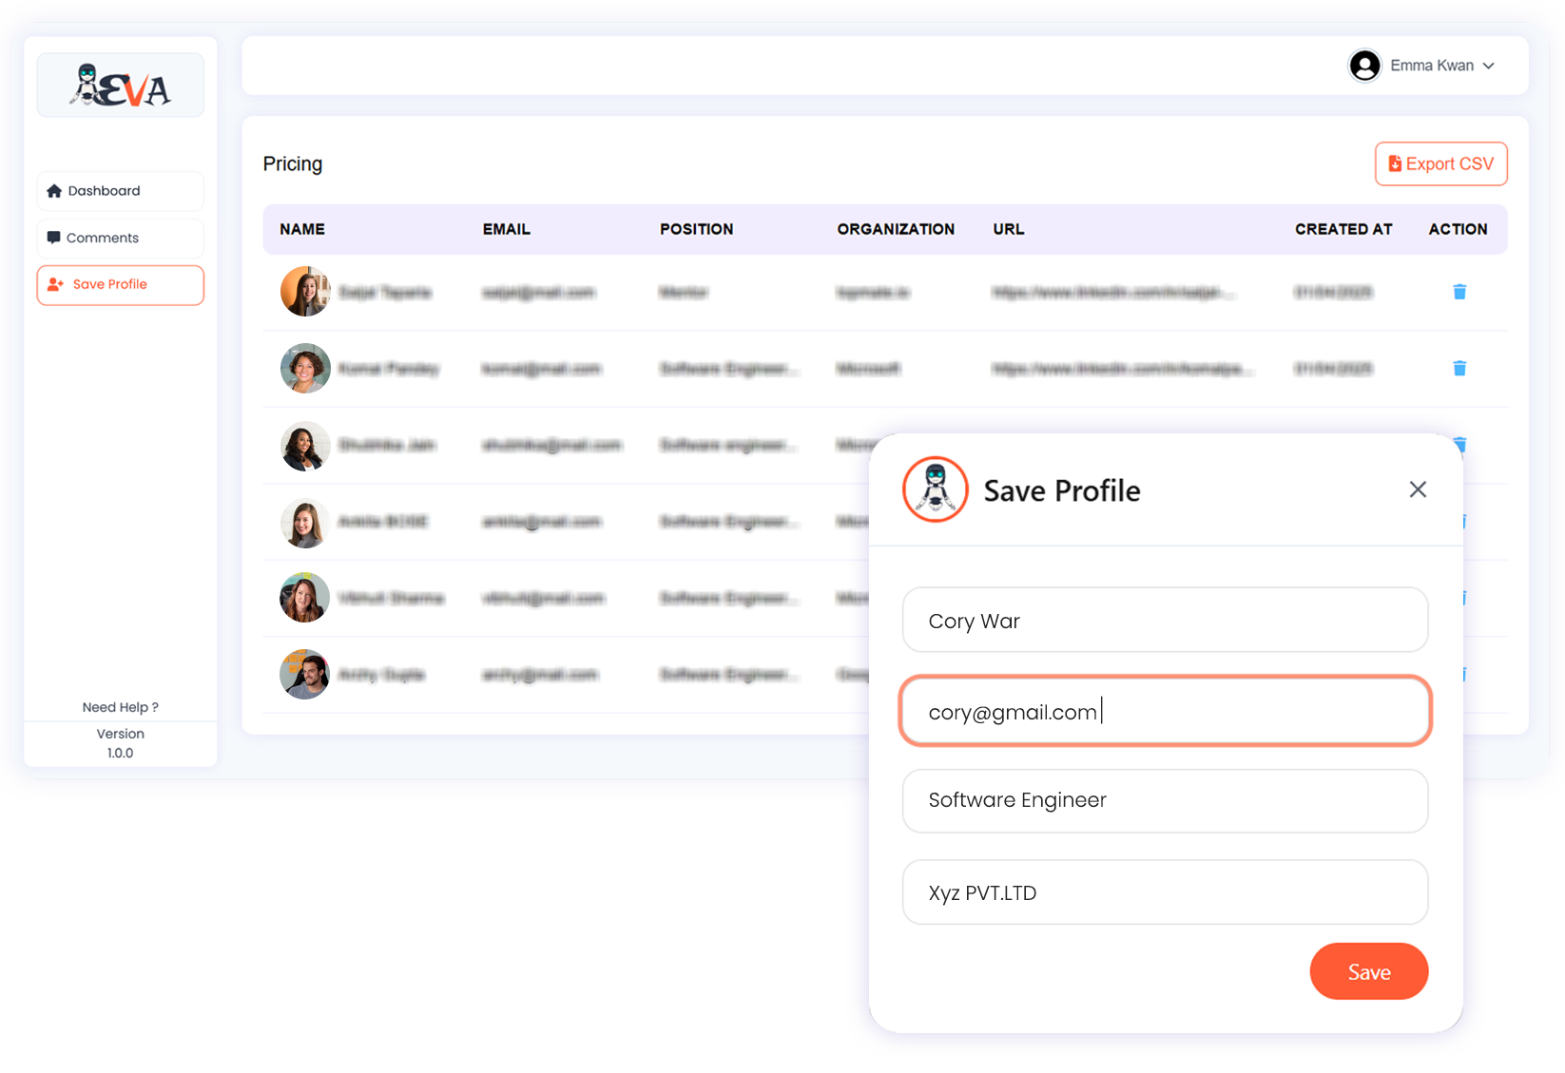Click Emma Kwan's user avatar icon
The width and height of the screenshot is (1565, 1073).
click(x=1364, y=66)
